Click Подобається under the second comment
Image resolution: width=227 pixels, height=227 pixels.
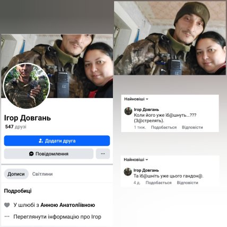(159, 182)
